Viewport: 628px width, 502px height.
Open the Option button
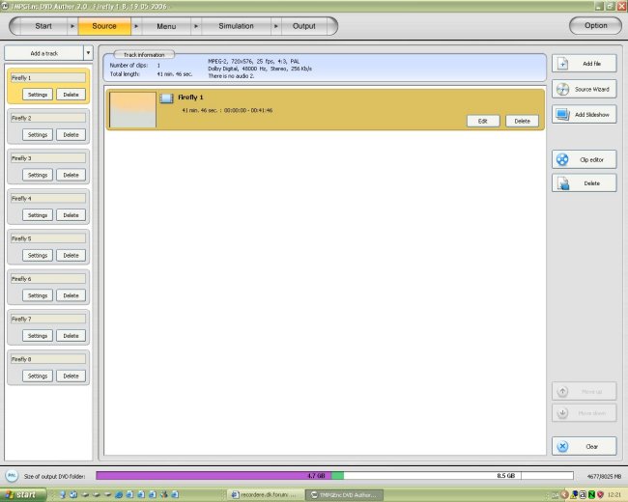click(x=595, y=26)
